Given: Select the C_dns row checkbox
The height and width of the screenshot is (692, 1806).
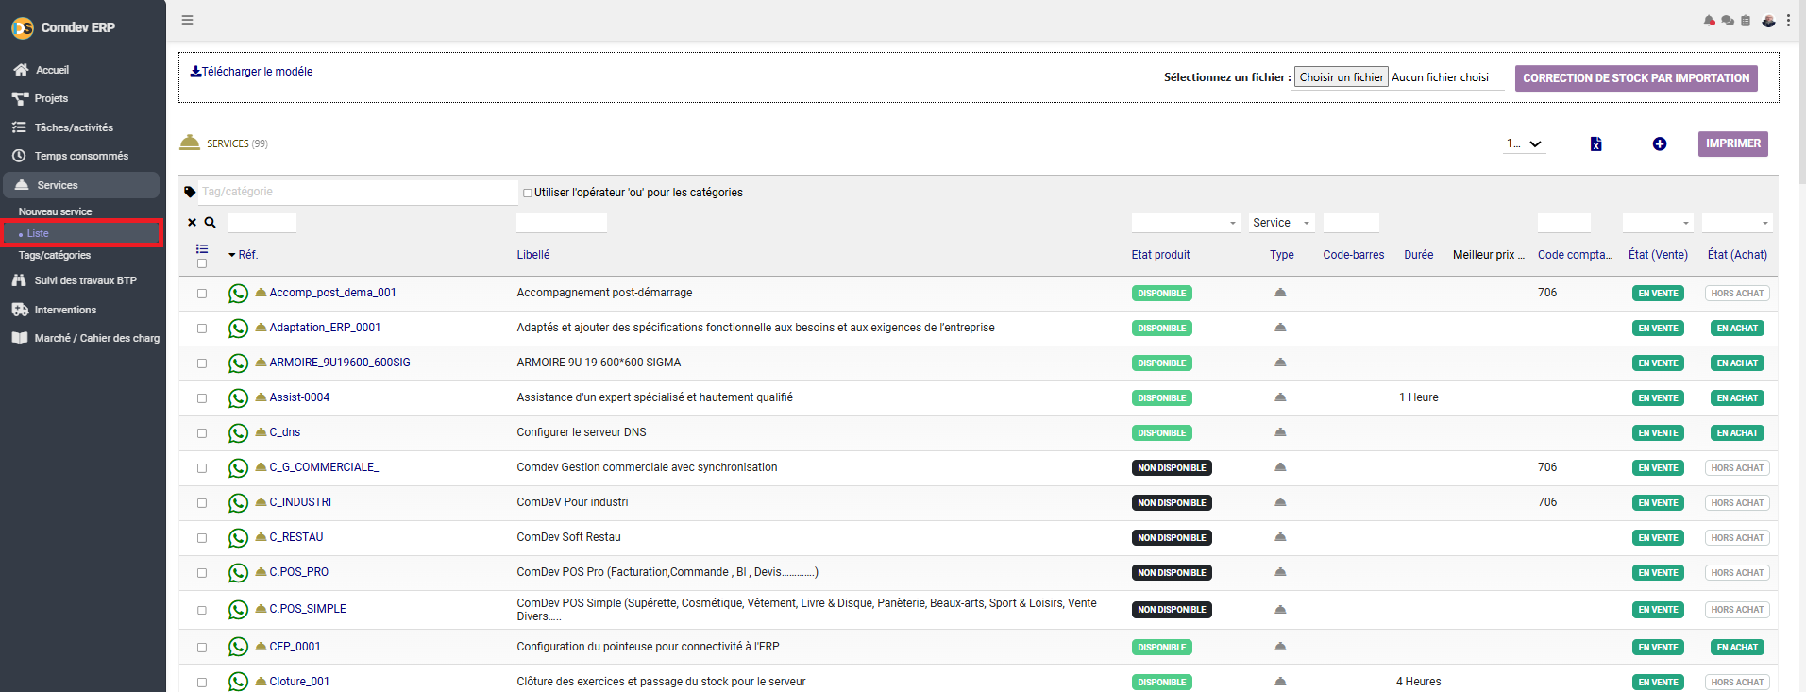Looking at the screenshot, I should (x=202, y=433).
